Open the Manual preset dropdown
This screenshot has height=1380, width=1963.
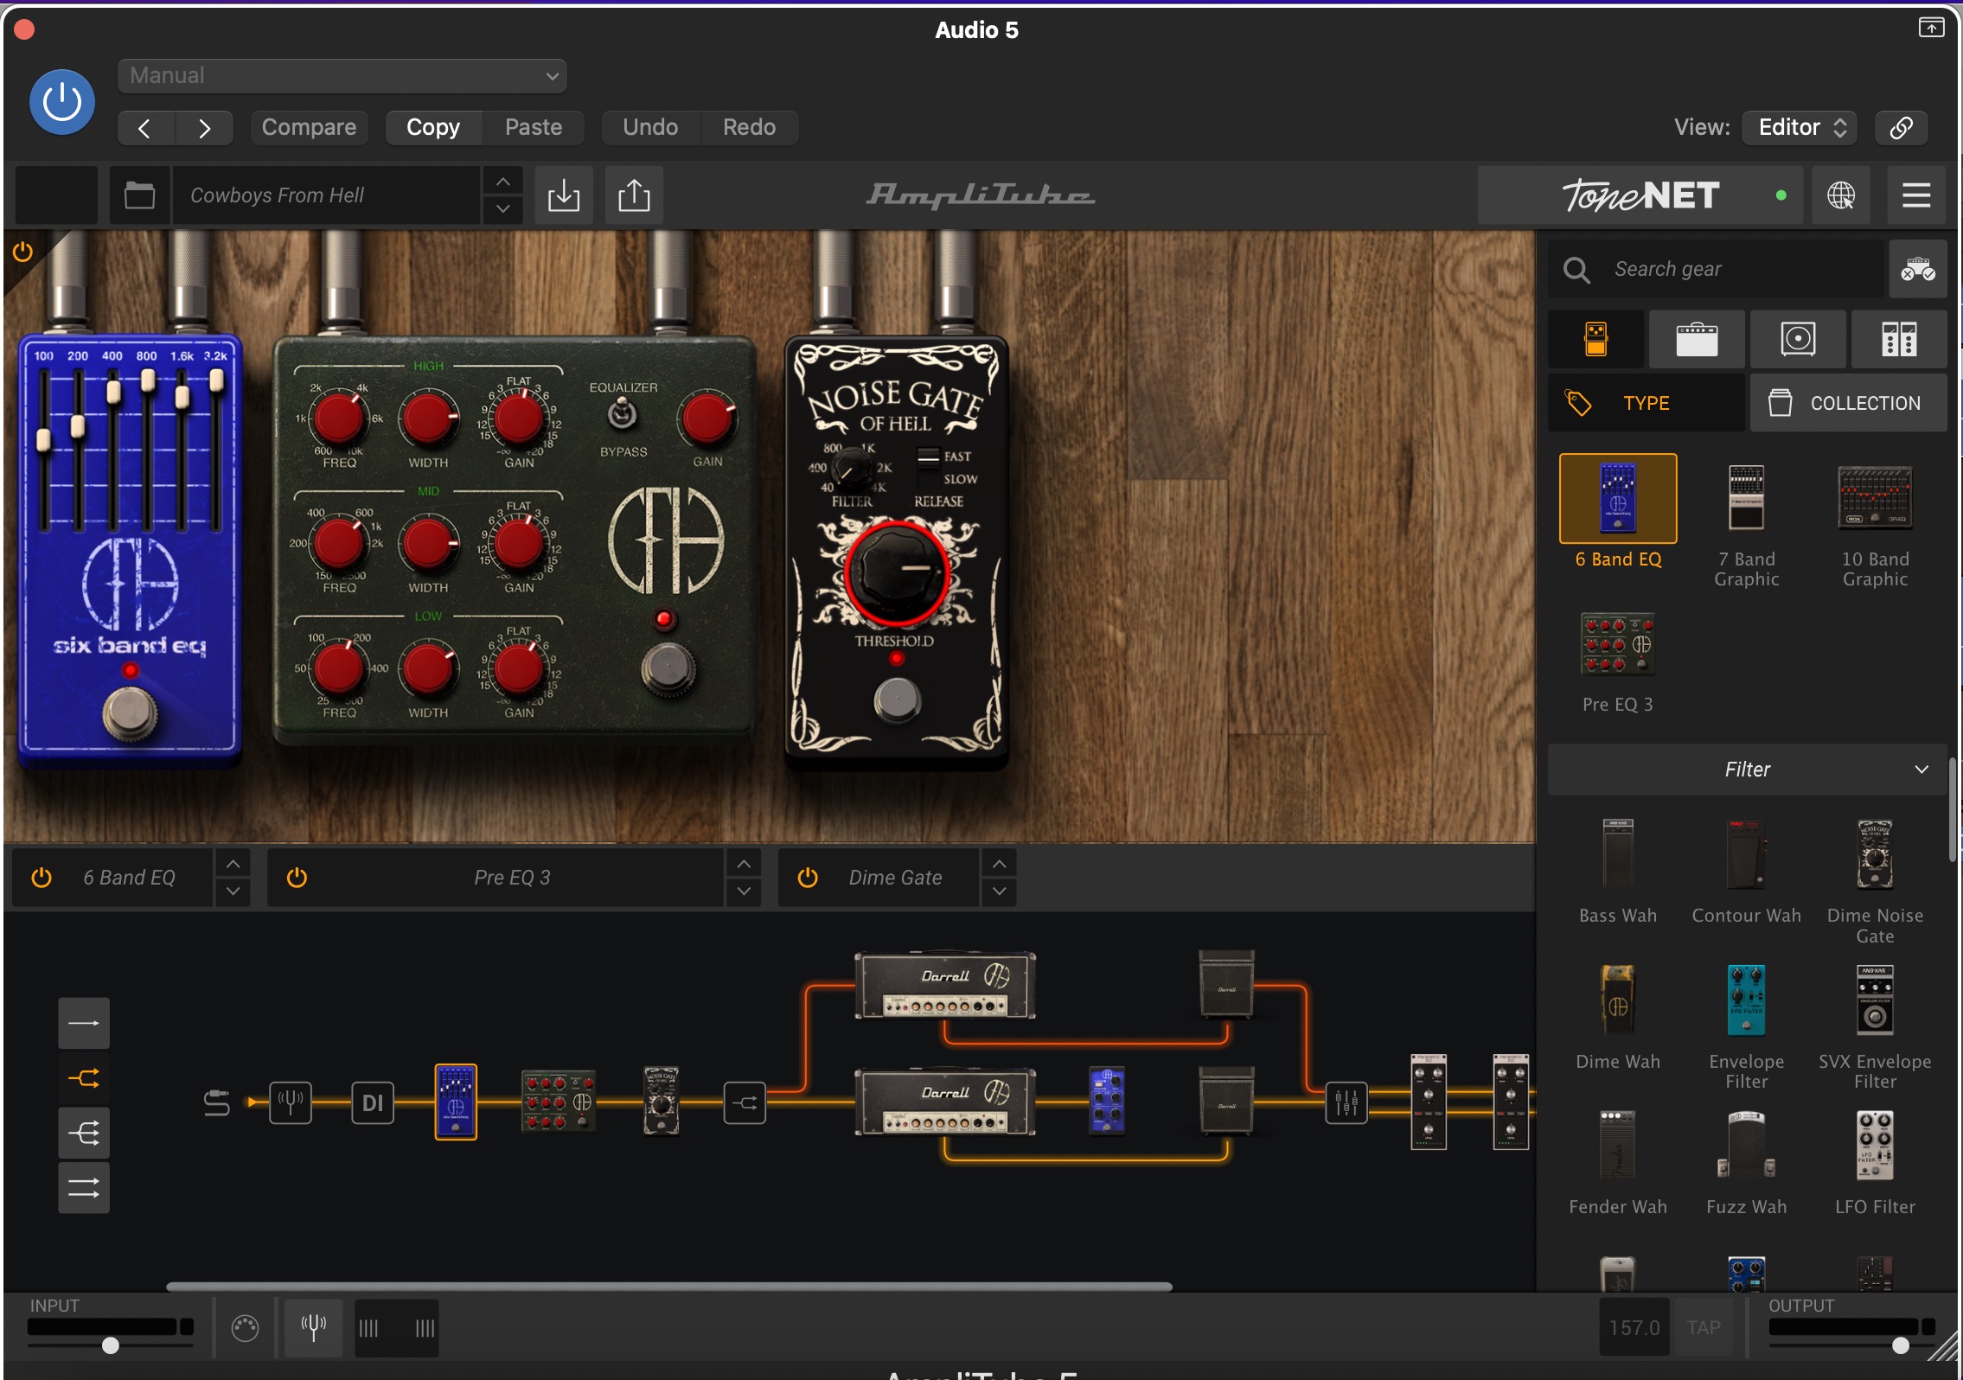pos(342,75)
